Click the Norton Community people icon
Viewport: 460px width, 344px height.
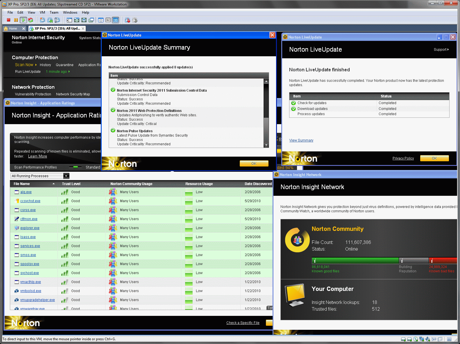click(297, 240)
